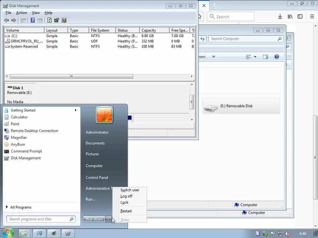Viewport: 318px width, 238px height.
Task: Click the Disk Management taskbar button
Action: 68,234
